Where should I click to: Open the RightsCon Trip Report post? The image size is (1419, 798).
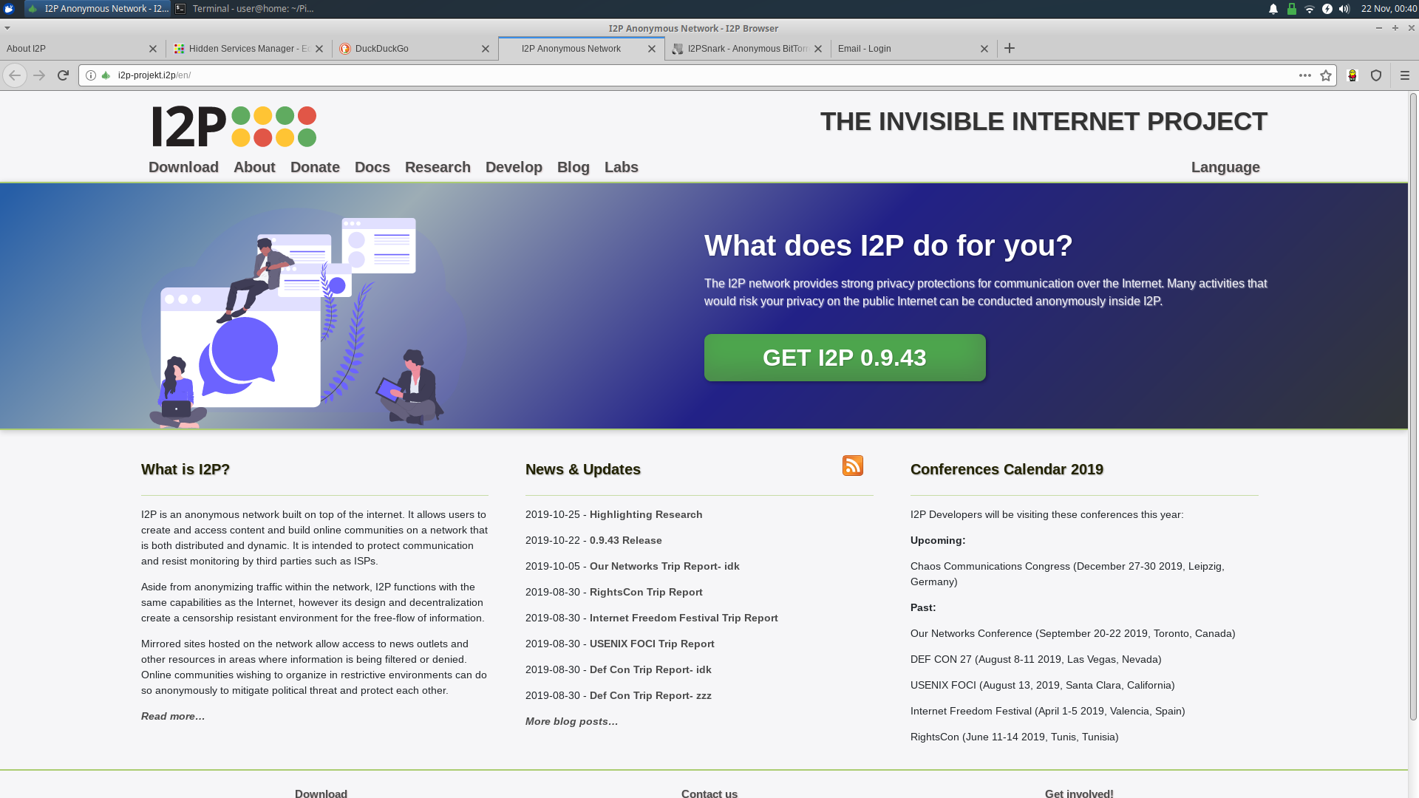[646, 592]
